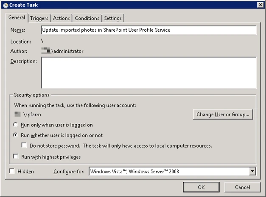Click Change User or Group button
Image resolution: width=266 pixels, height=197 pixels.
[223, 115]
